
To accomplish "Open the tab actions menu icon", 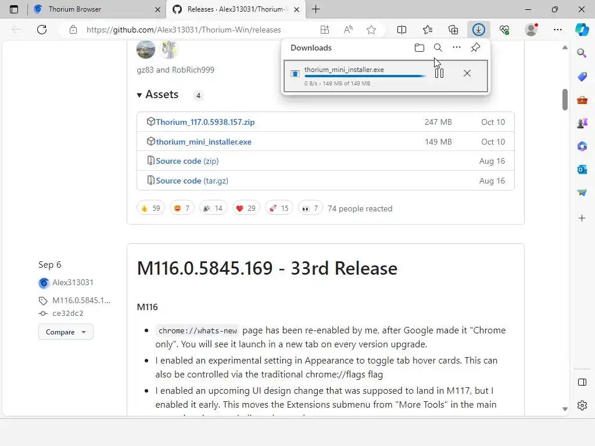I will click(14, 9).
